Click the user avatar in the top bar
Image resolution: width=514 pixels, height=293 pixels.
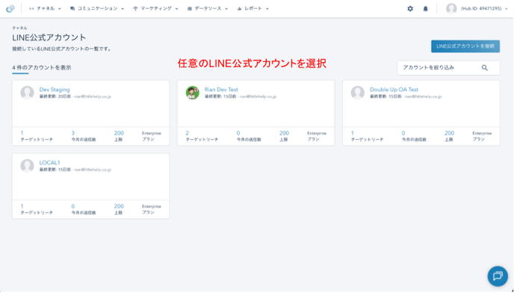tap(451, 9)
